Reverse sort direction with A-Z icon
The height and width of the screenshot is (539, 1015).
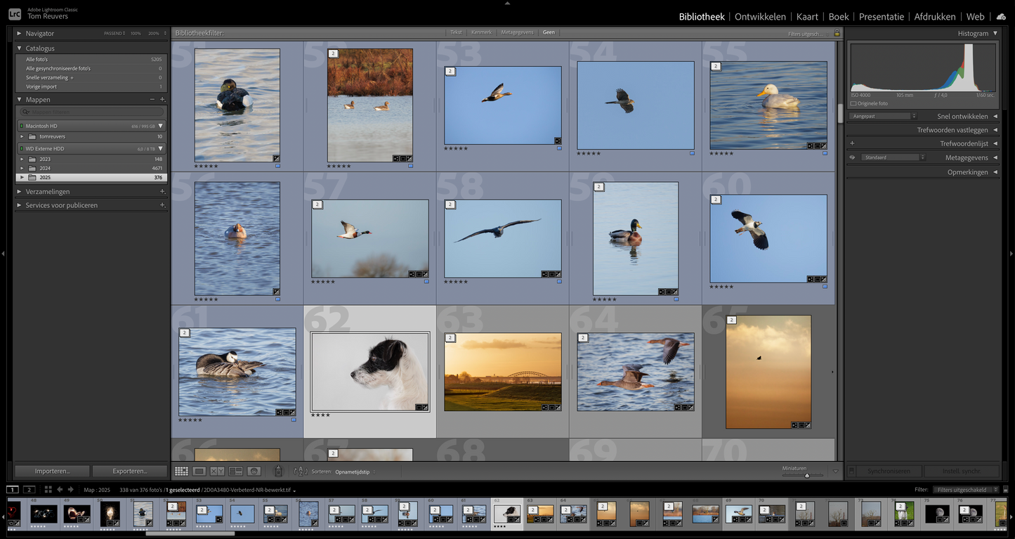coord(300,472)
